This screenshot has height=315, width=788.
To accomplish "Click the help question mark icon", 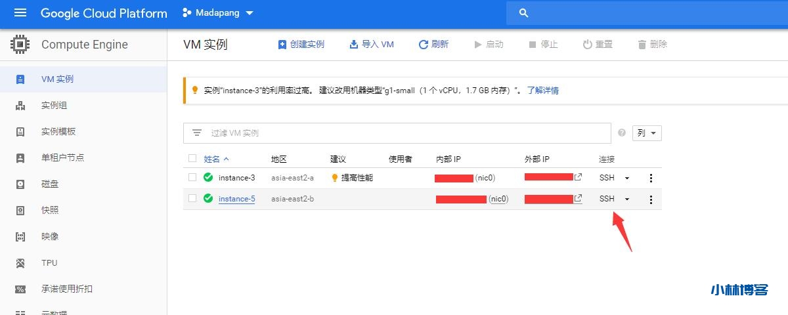I will [622, 133].
